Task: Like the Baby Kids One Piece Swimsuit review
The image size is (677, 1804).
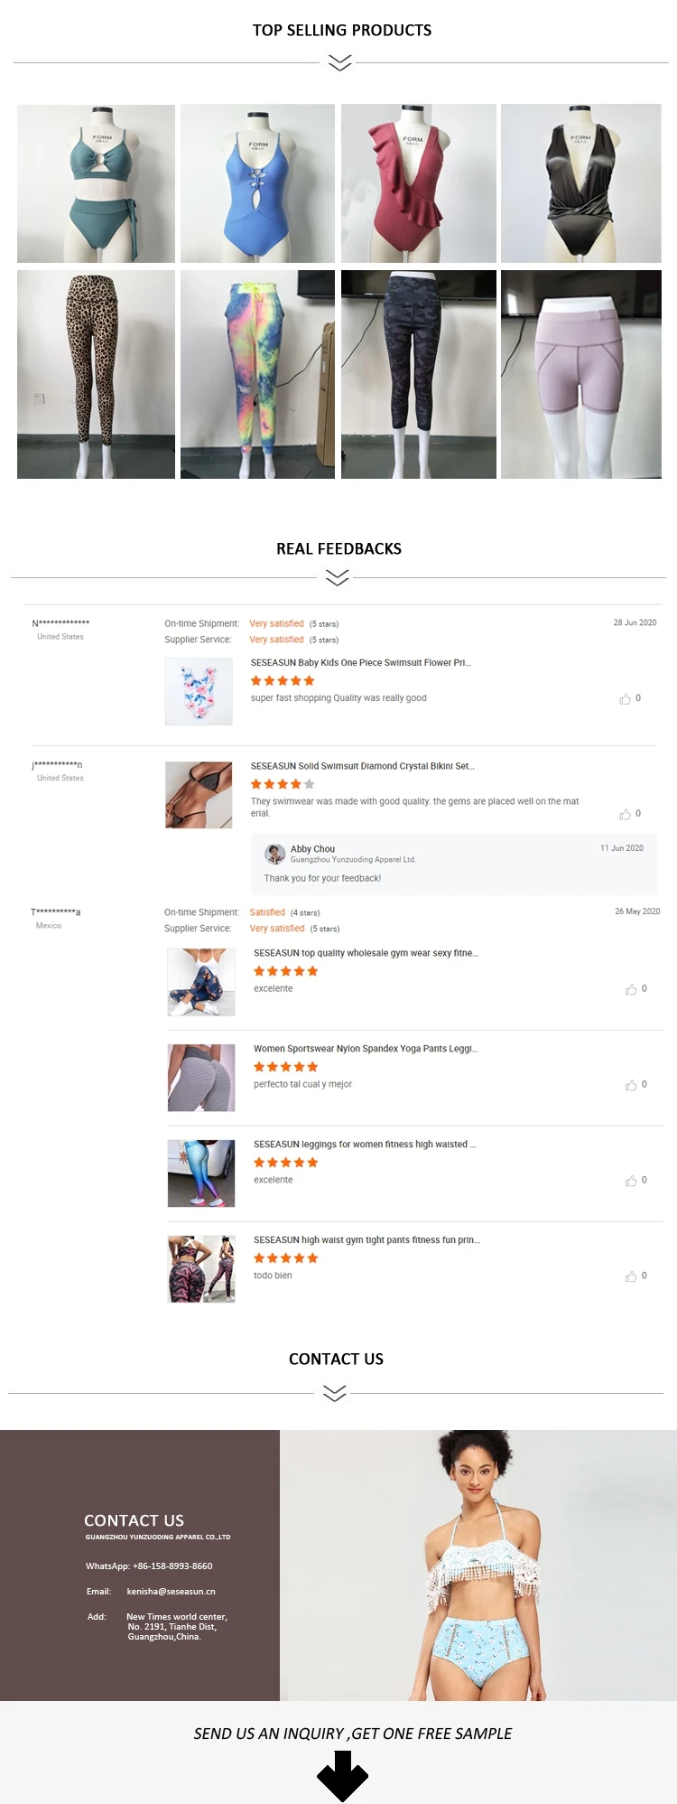Action: pos(625,699)
